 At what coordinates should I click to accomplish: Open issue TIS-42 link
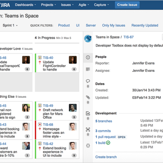48,144
